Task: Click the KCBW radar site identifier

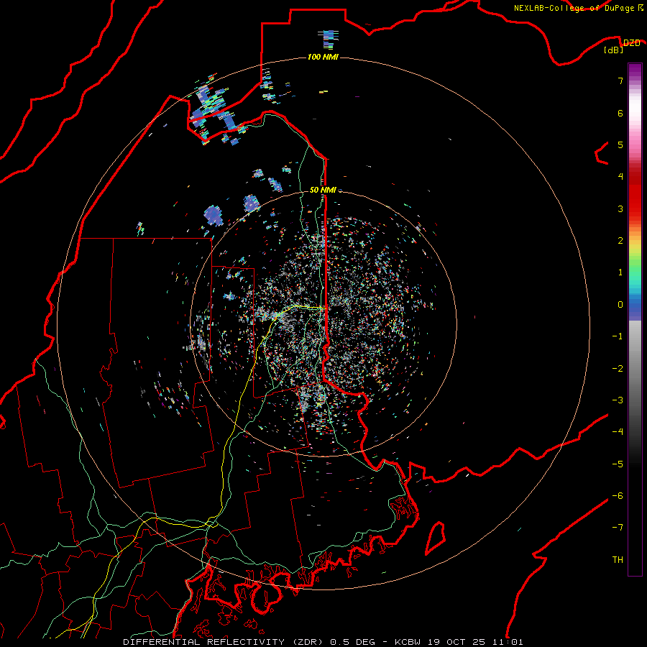Action: [x=408, y=642]
